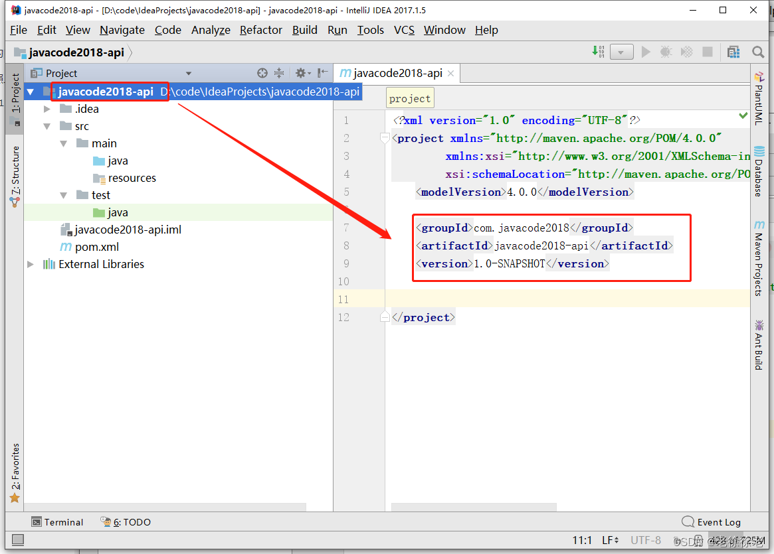Collapse the main folder
The height and width of the screenshot is (554, 774).
[x=64, y=143]
